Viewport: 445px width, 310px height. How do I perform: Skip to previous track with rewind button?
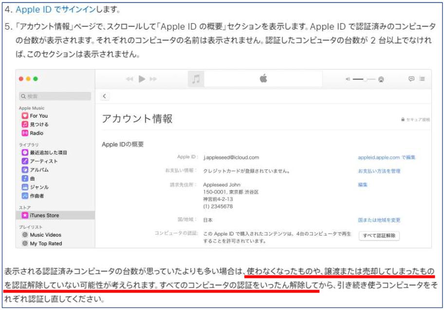(130, 79)
